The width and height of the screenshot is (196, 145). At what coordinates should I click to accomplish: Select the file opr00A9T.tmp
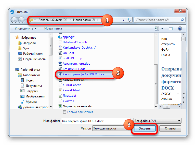pyautogui.click(x=72, y=58)
